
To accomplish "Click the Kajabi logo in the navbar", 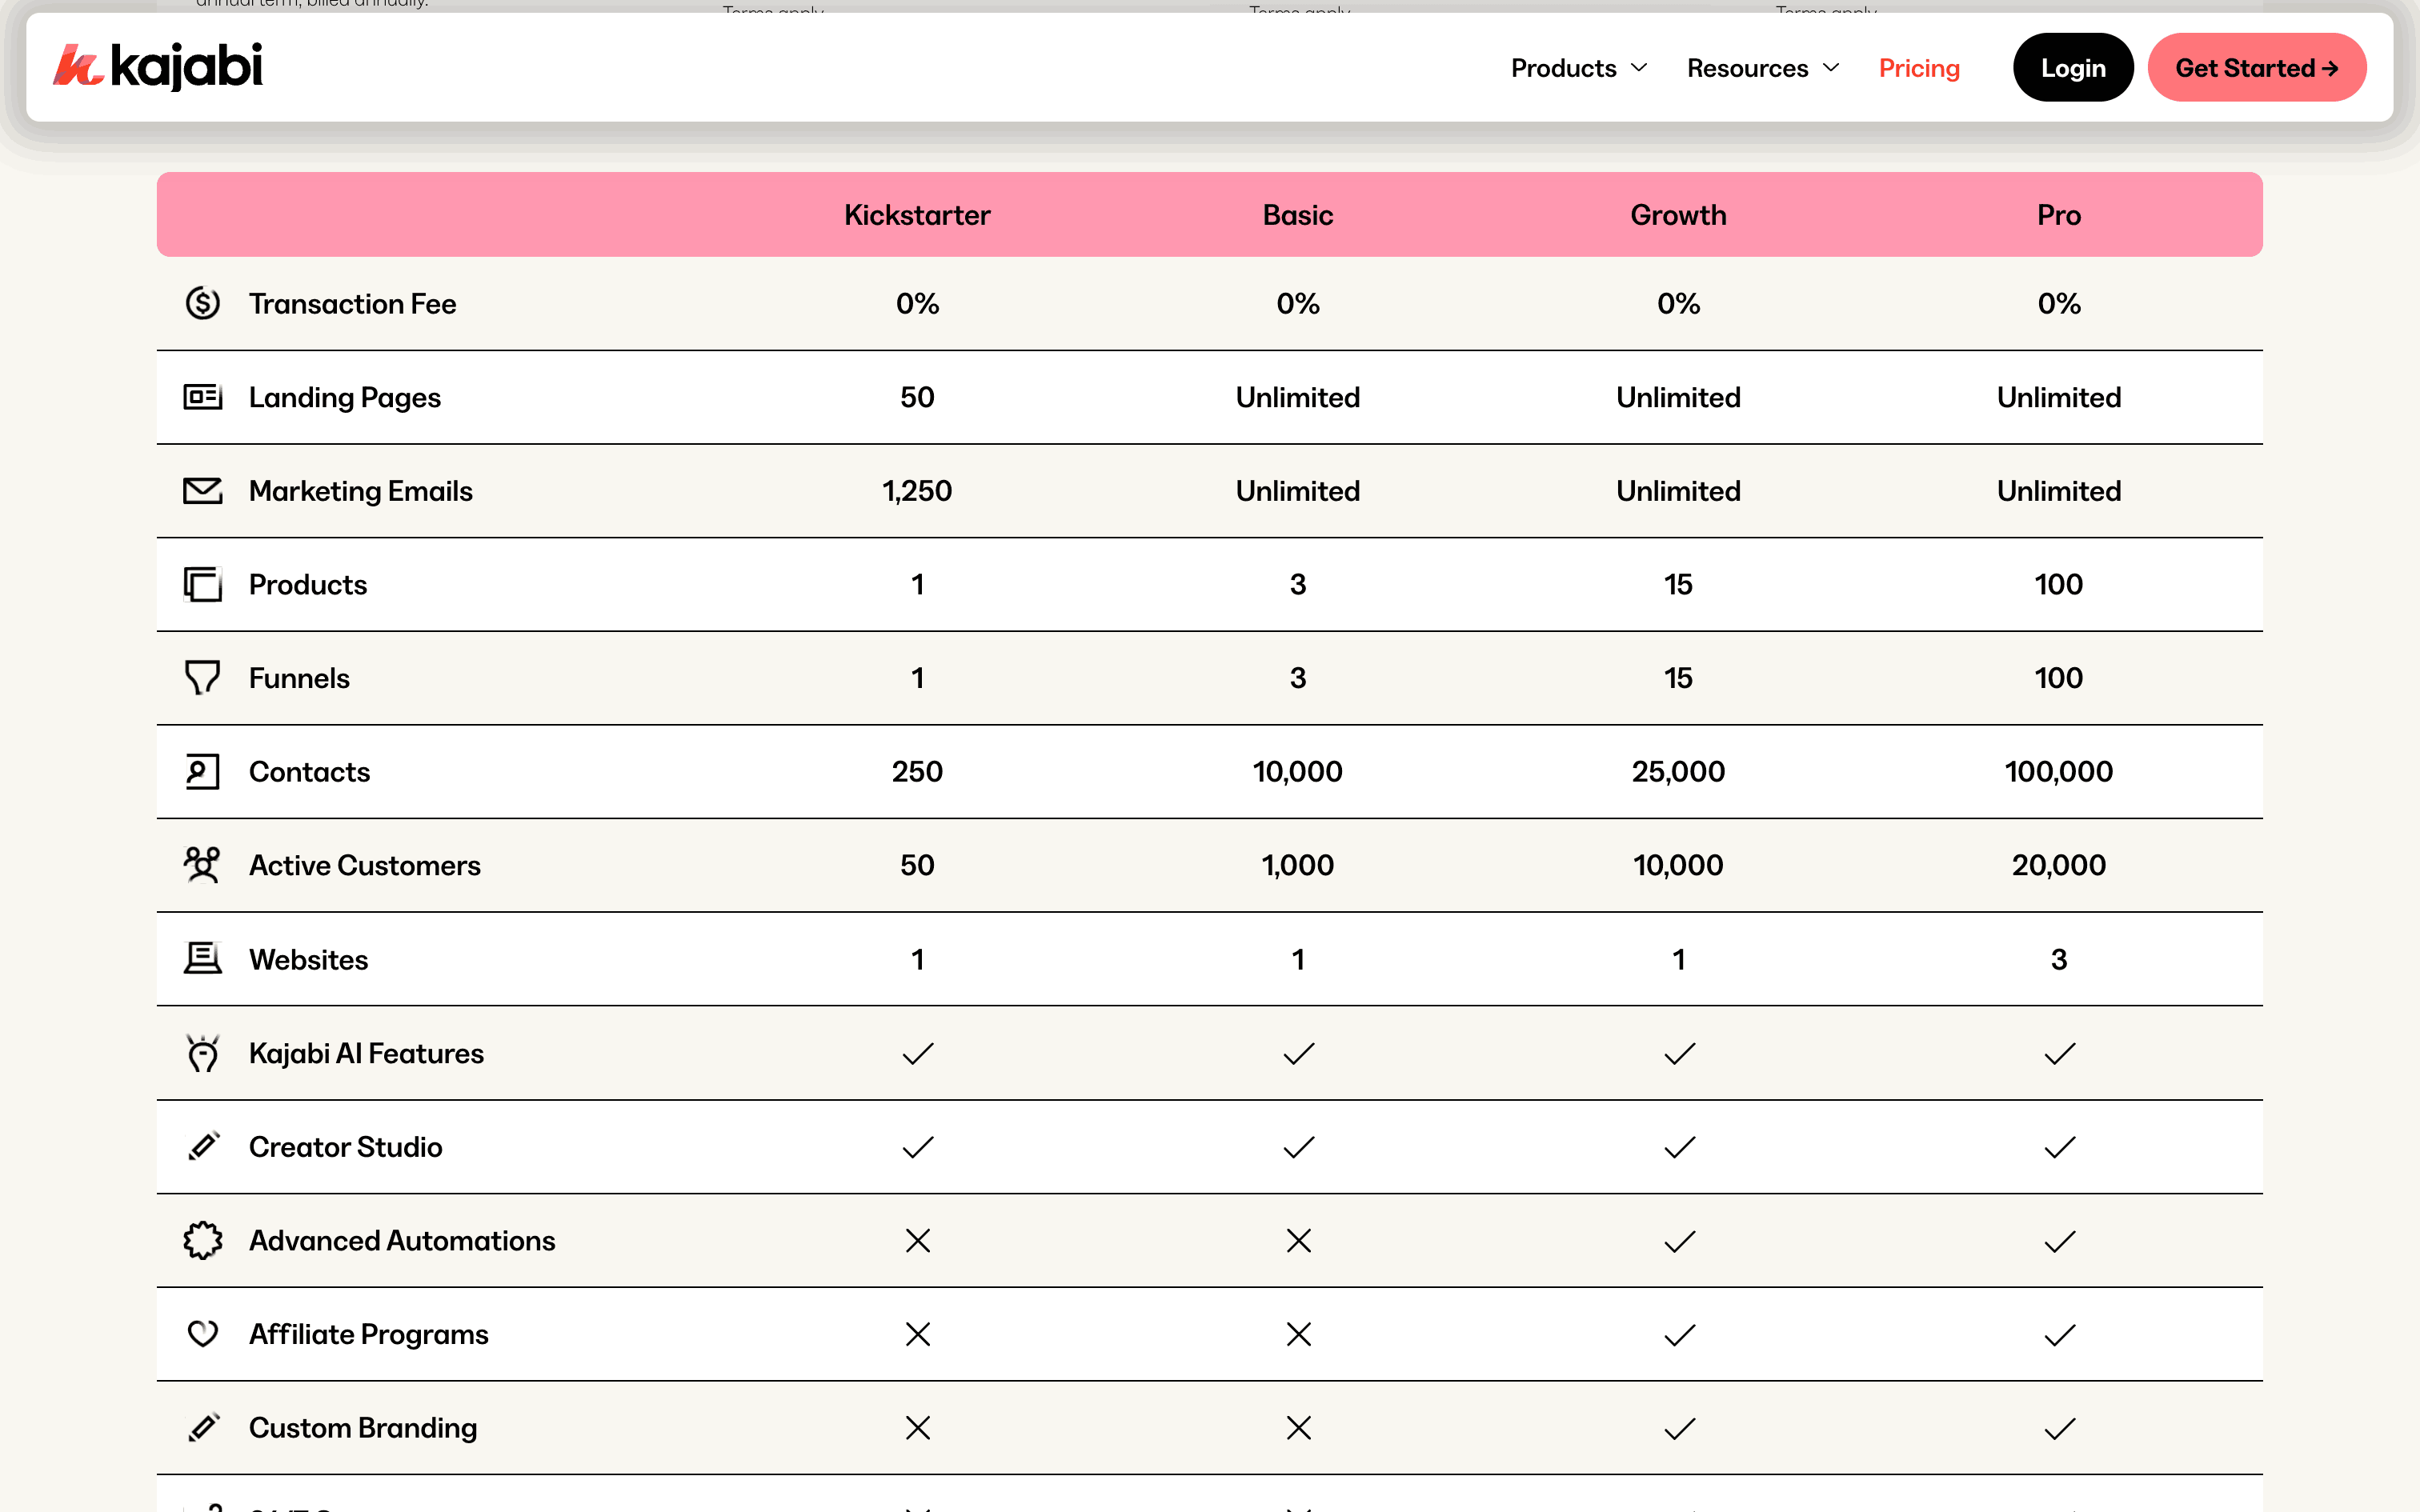I will coord(160,67).
